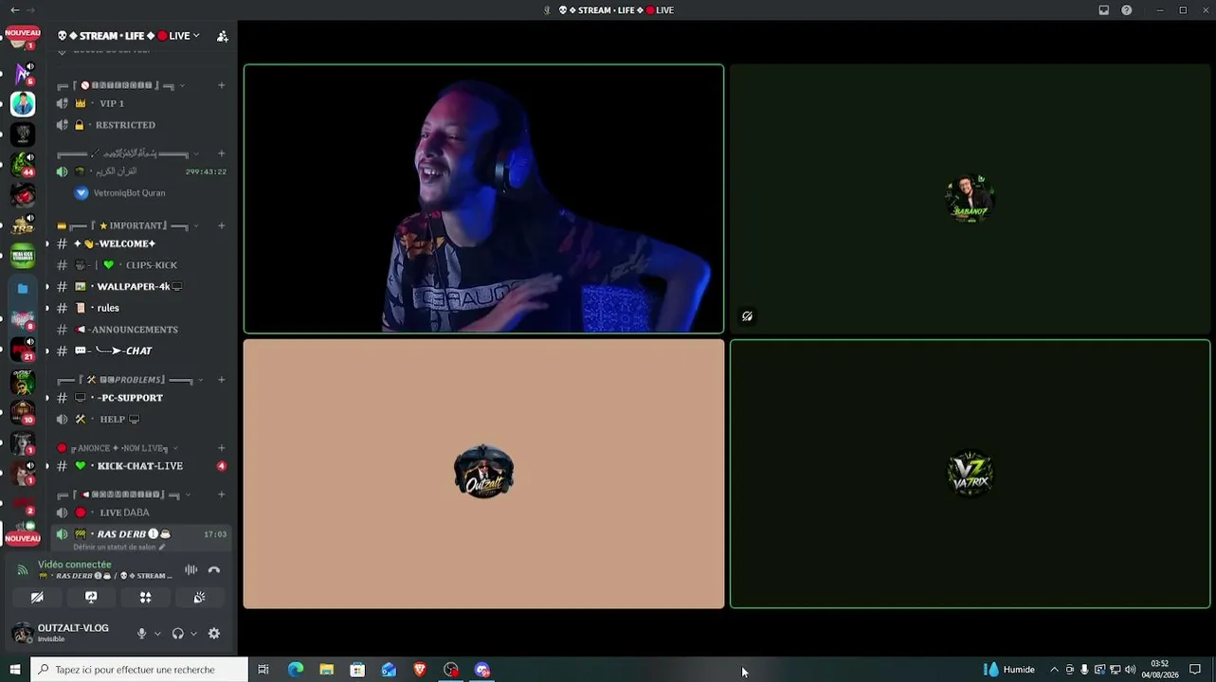Open headphone output options arrow
The height and width of the screenshot is (682, 1216).
point(193,634)
